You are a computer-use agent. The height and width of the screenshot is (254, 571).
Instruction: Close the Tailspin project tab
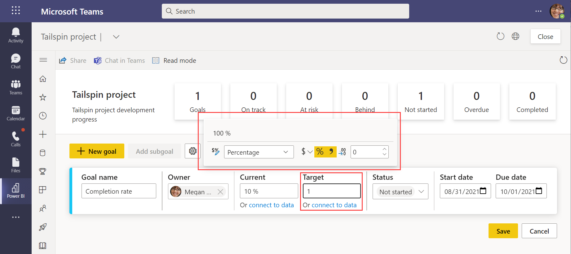pos(546,37)
